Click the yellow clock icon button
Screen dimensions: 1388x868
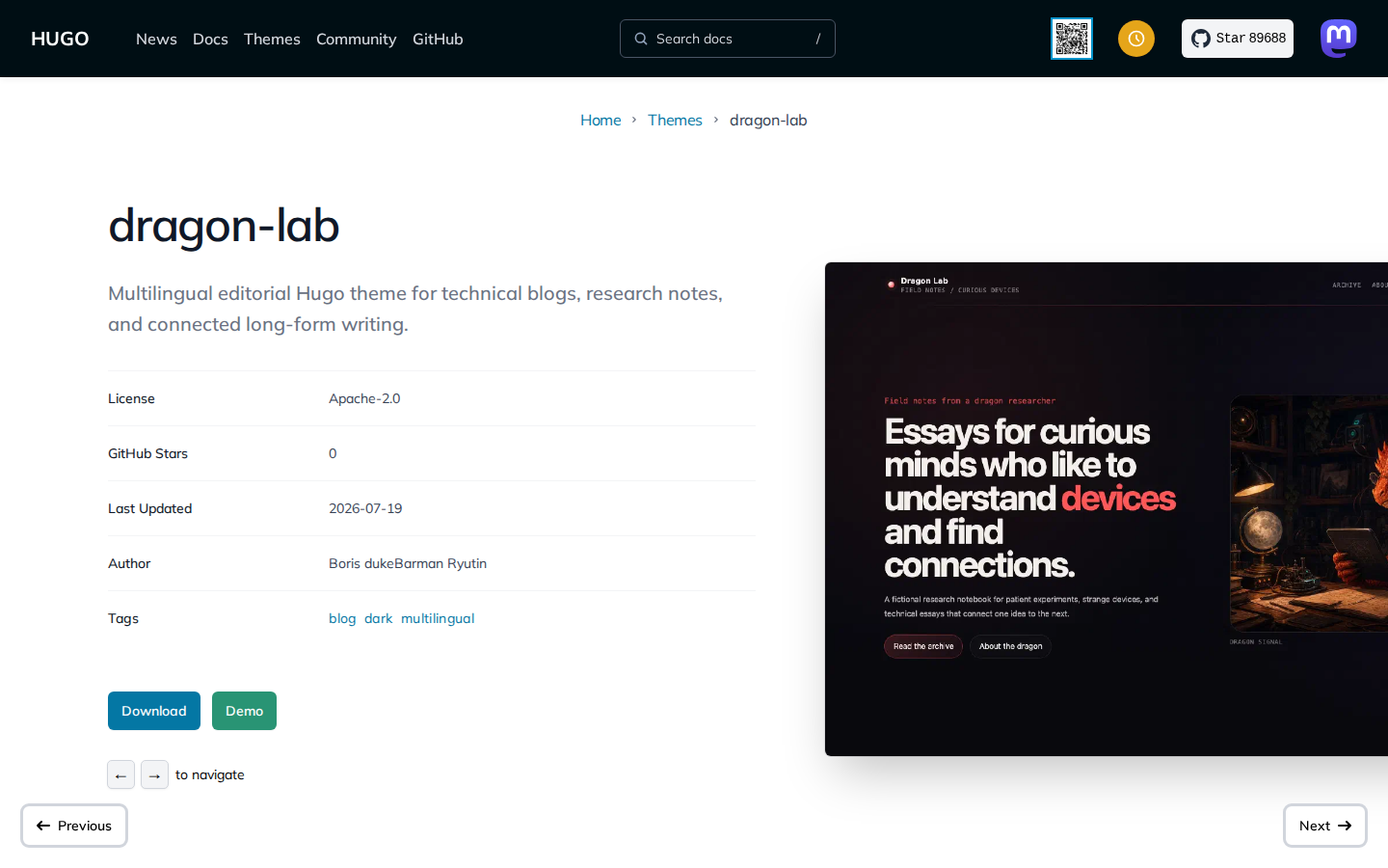point(1136,39)
